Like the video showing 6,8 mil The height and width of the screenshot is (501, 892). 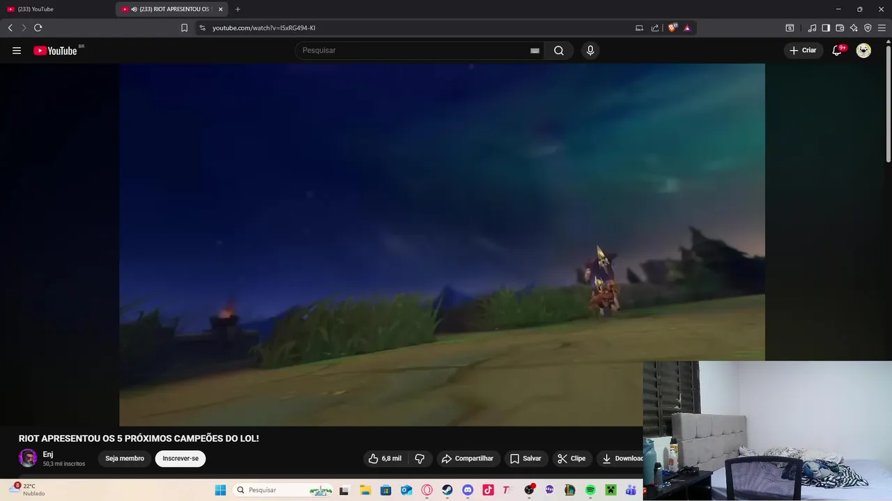coord(385,459)
